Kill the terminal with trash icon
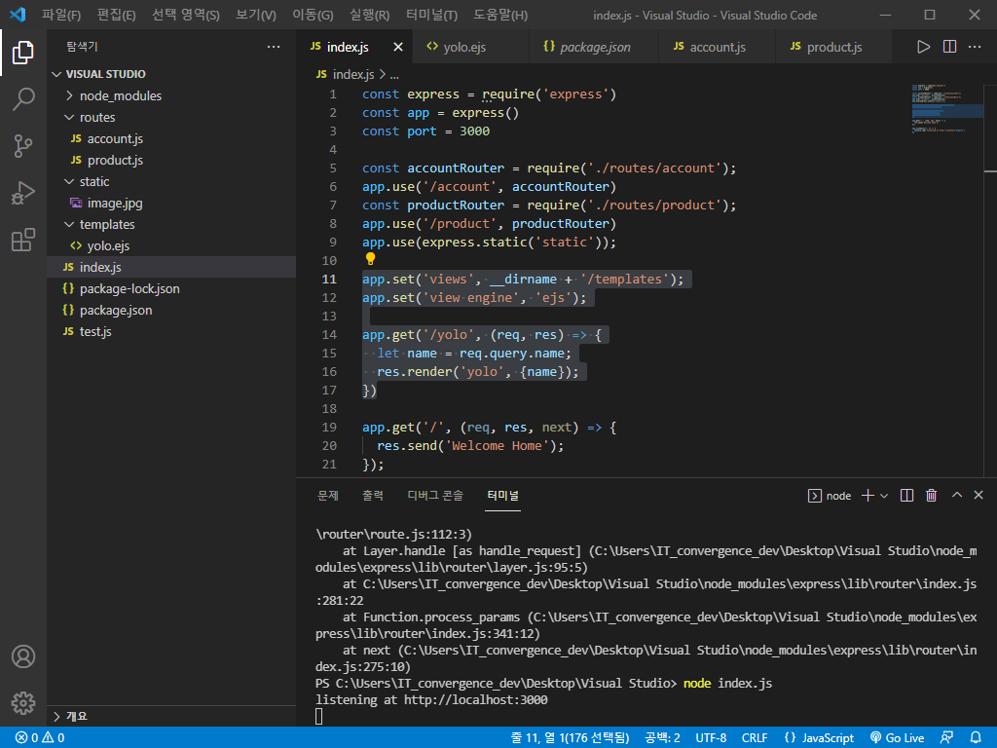Viewport: 997px width, 748px height. pos(931,496)
